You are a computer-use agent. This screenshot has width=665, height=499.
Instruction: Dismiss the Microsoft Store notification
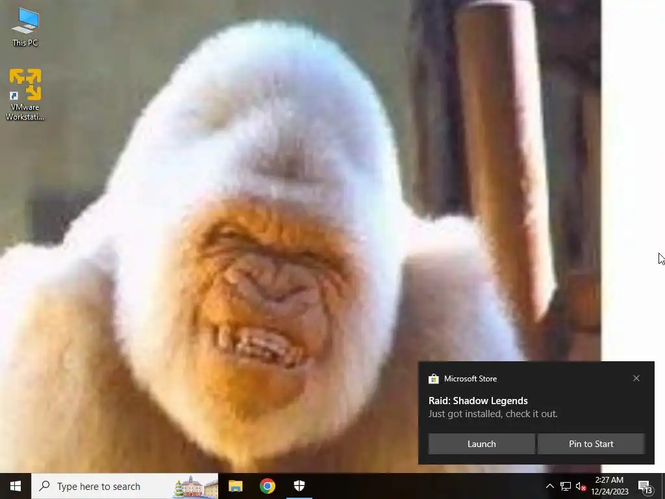[636, 378]
